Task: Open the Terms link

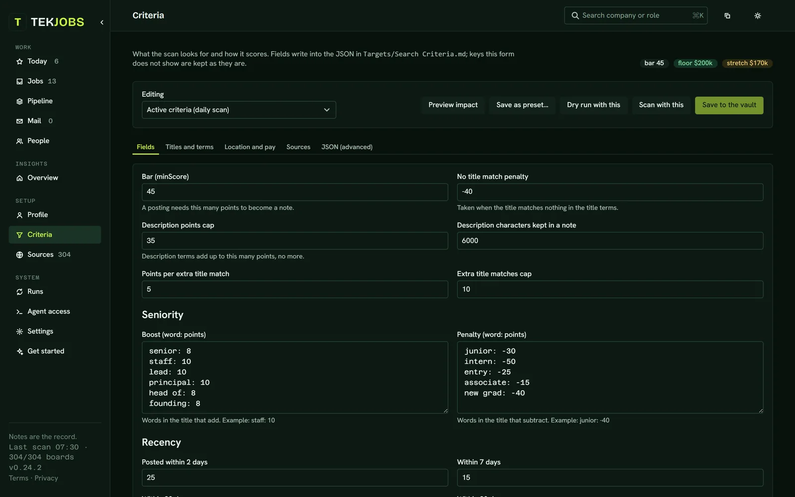Action: [x=18, y=478]
